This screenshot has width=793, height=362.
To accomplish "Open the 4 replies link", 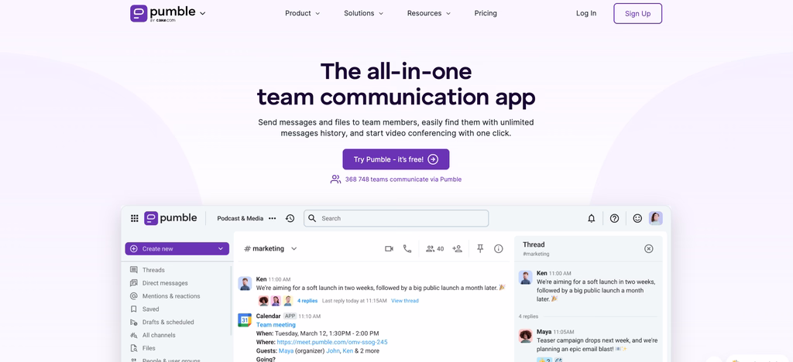I will [307, 301].
